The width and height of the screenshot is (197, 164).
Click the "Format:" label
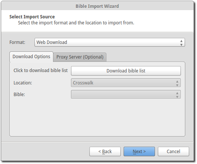point(17,42)
